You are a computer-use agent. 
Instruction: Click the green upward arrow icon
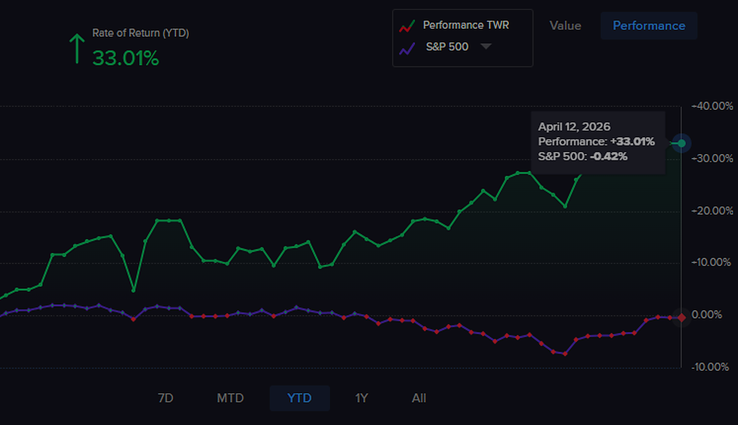coord(77,48)
